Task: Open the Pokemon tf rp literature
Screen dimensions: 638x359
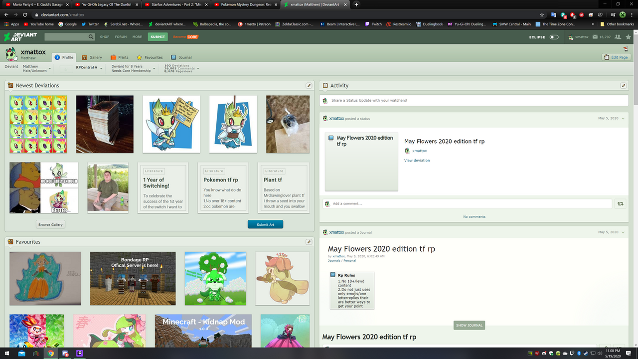Action: [223, 187]
